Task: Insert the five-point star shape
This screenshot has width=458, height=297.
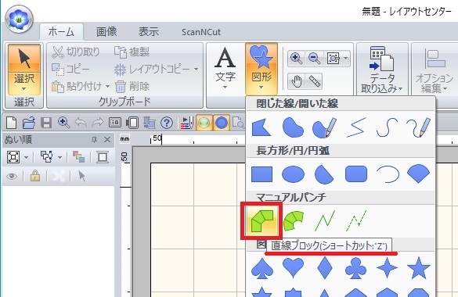Action: [419, 267]
